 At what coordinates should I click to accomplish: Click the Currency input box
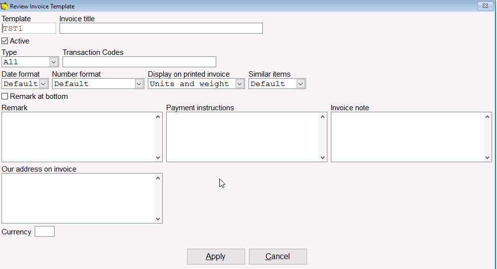coord(45,231)
